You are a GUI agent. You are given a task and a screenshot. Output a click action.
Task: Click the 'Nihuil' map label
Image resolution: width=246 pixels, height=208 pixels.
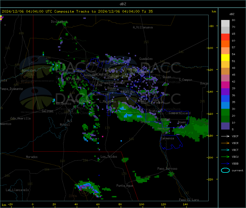pos(65,125)
